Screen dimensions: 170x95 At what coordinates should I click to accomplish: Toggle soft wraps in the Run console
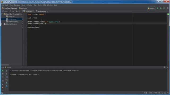tap(7, 77)
